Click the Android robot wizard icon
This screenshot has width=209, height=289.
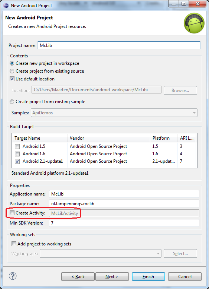click(194, 23)
